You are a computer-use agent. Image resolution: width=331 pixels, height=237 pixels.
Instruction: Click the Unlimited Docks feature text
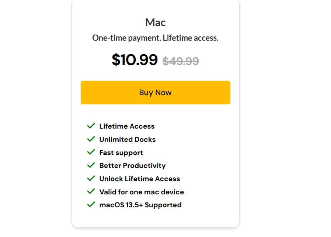coord(128,139)
